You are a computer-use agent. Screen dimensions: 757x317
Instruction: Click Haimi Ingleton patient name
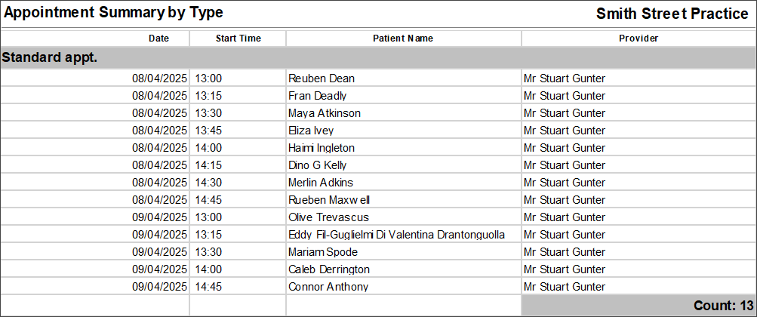[322, 148]
